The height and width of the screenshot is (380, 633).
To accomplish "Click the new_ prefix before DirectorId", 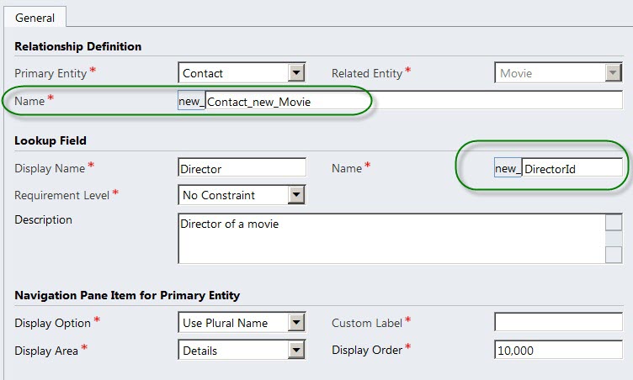I will (508, 168).
